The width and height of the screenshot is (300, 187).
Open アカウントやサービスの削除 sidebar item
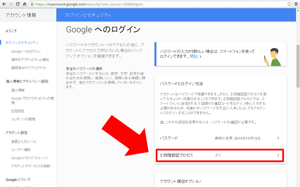(x=30, y=166)
